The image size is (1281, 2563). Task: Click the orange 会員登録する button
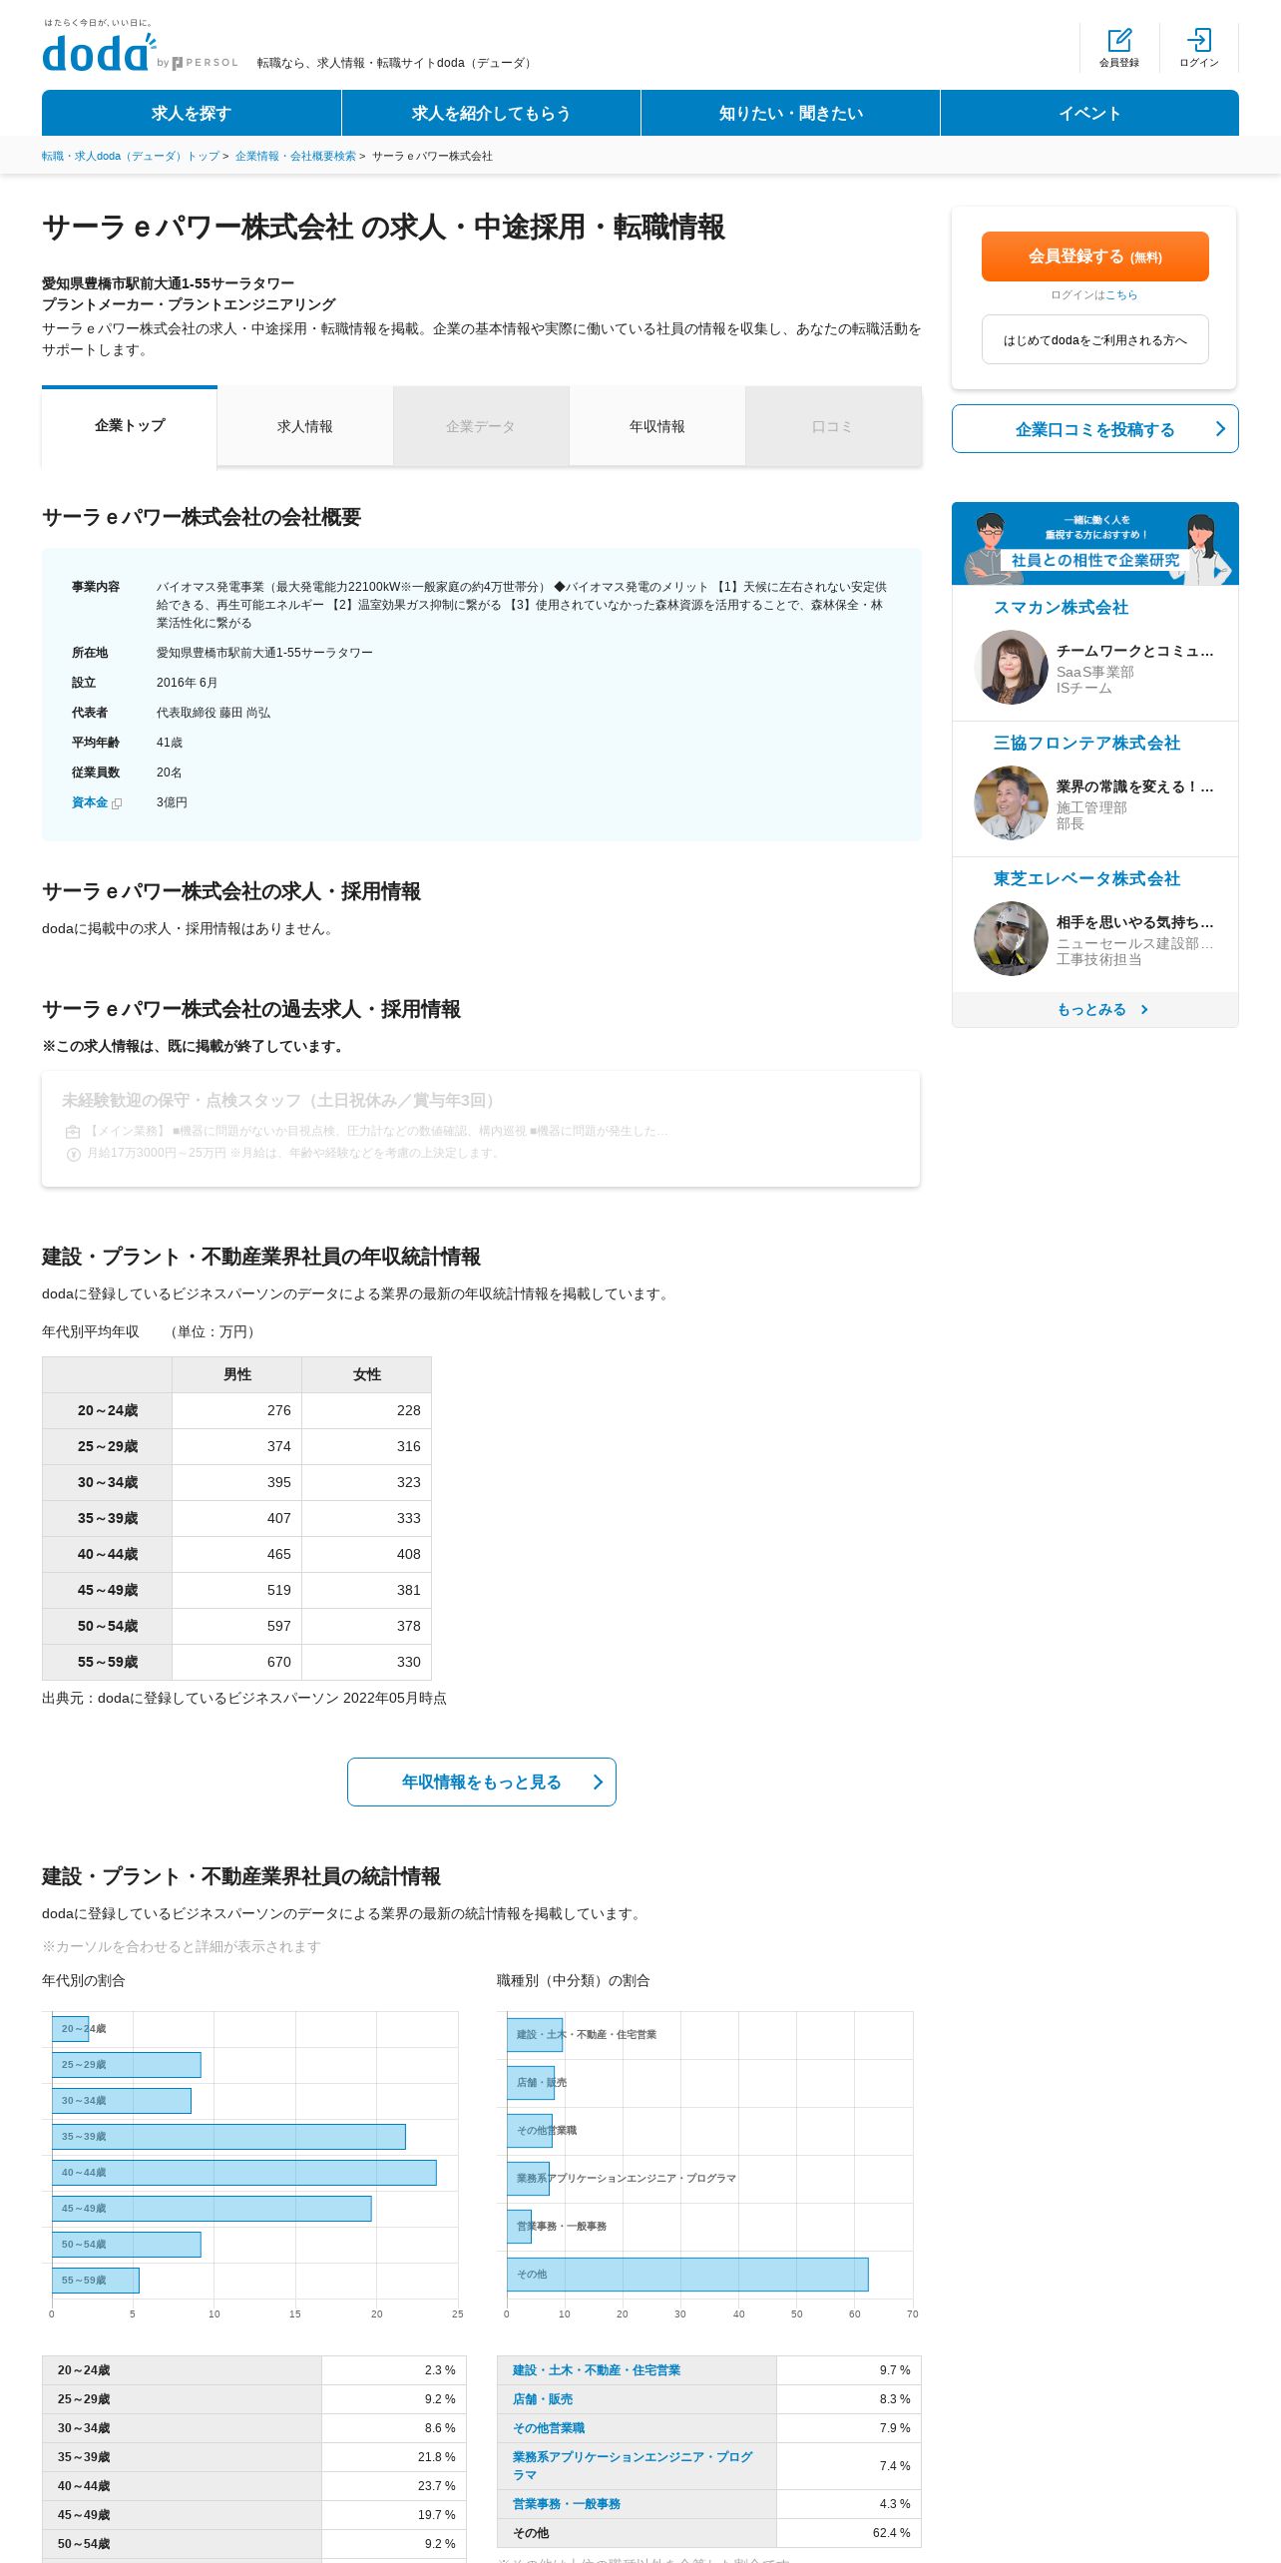coord(1095,256)
